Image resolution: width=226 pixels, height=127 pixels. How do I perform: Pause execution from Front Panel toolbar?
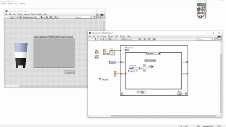(x=20, y=17)
